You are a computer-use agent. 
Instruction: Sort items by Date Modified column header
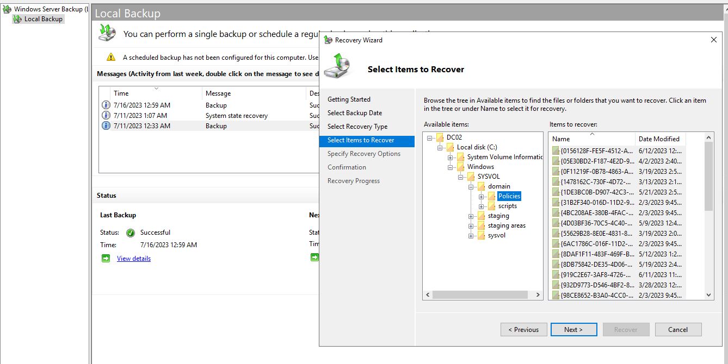(x=661, y=139)
